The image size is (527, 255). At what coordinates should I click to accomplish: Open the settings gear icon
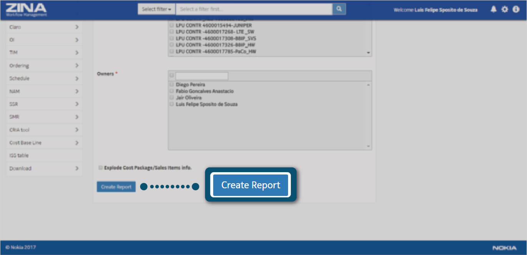[x=505, y=10]
